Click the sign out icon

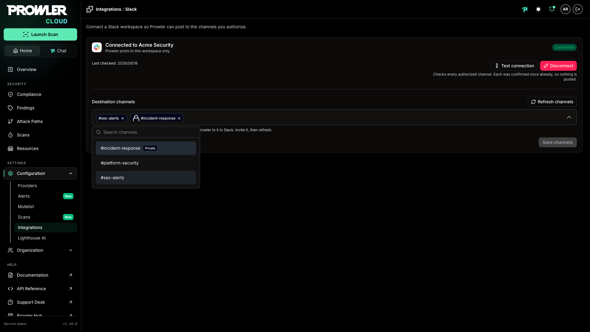578,9
